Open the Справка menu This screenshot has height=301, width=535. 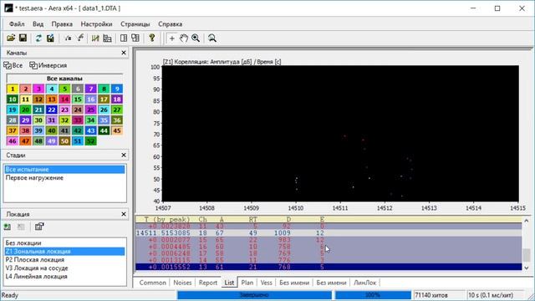tap(170, 24)
